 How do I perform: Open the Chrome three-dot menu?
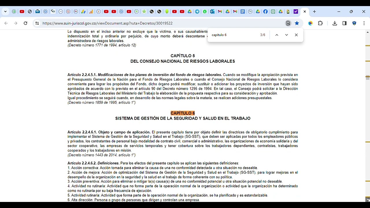(364, 23)
